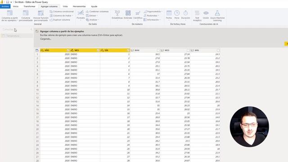Open the Formato text tool
The width and height of the screenshot is (288, 162).
coord(81,15)
